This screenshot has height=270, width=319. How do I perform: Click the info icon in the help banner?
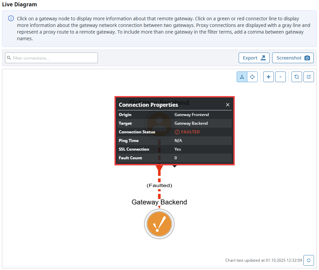pyautogui.click(x=11, y=18)
